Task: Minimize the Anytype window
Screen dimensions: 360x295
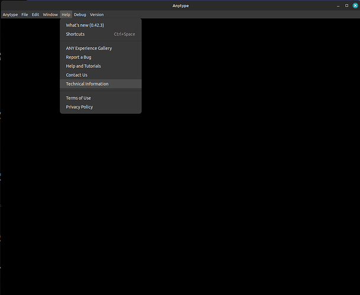Action: click(338, 6)
